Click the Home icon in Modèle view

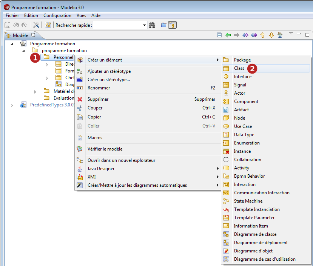280,35
